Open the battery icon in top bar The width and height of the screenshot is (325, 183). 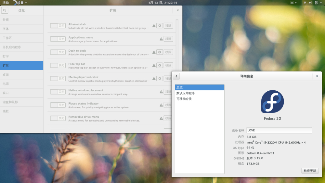[x=316, y=3]
